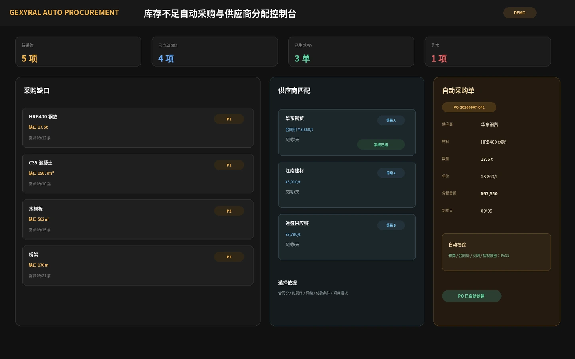
Task: Click the 需求 09/21 前 deadline text
Action: [x=40, y=276]
